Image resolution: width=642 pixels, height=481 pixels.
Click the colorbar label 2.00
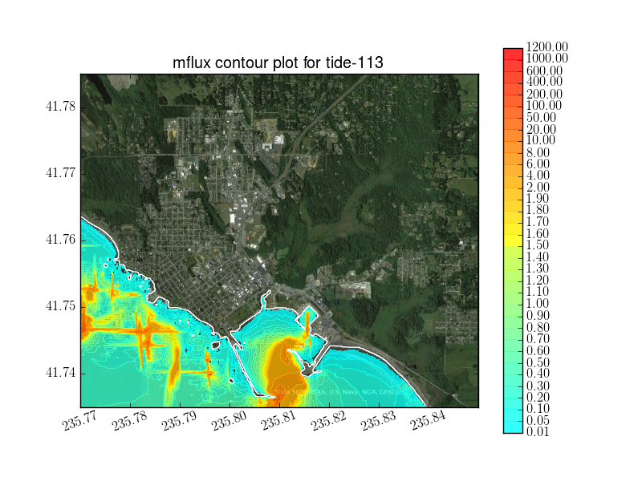coord(538,188)
